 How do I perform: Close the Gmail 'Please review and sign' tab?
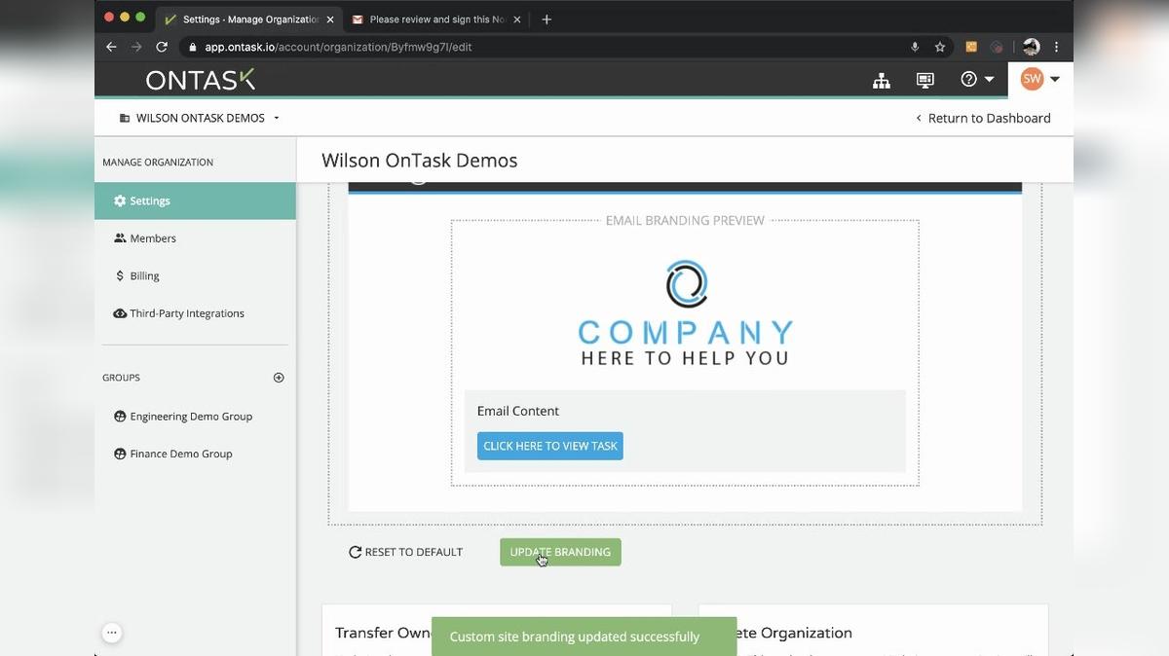point(516,19)
